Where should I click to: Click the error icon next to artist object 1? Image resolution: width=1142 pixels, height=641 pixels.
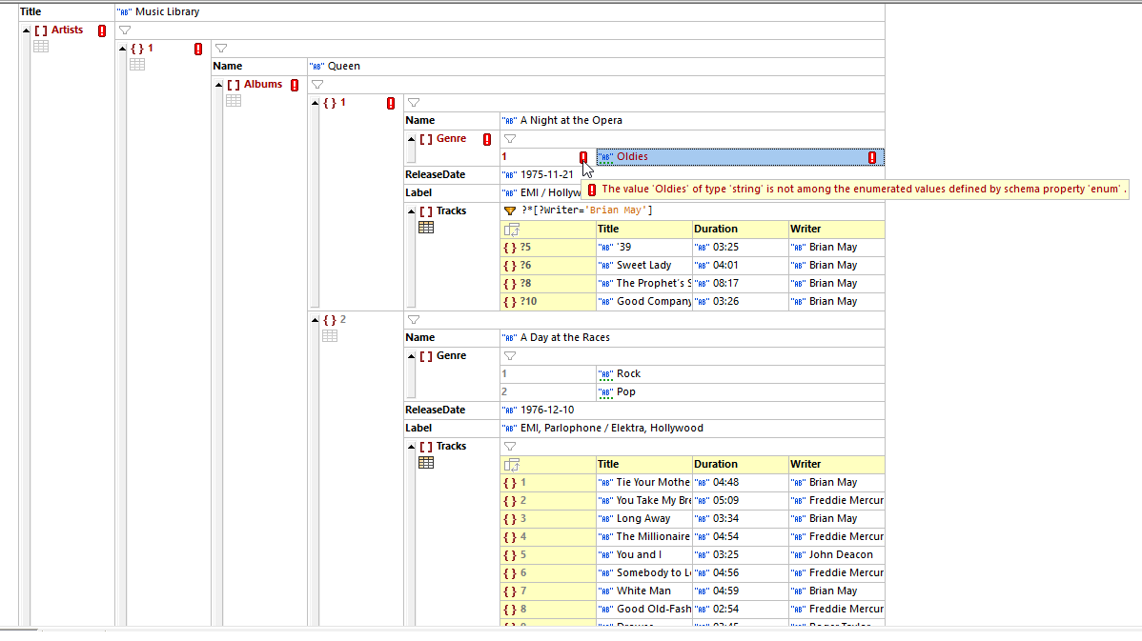click(x=198, y=49)
